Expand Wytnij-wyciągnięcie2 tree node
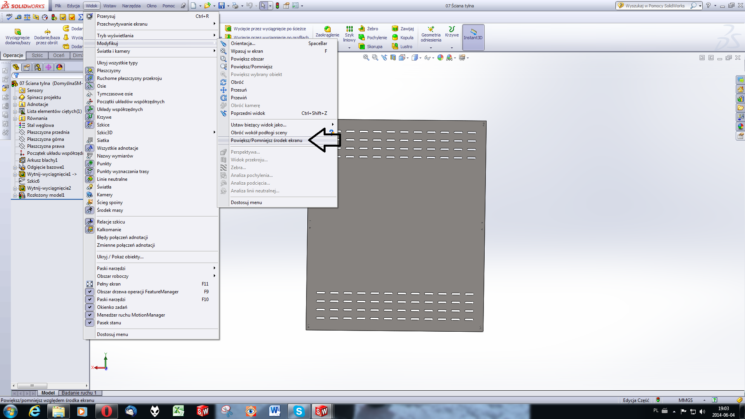The image size is (745, 419). point(15,189)
